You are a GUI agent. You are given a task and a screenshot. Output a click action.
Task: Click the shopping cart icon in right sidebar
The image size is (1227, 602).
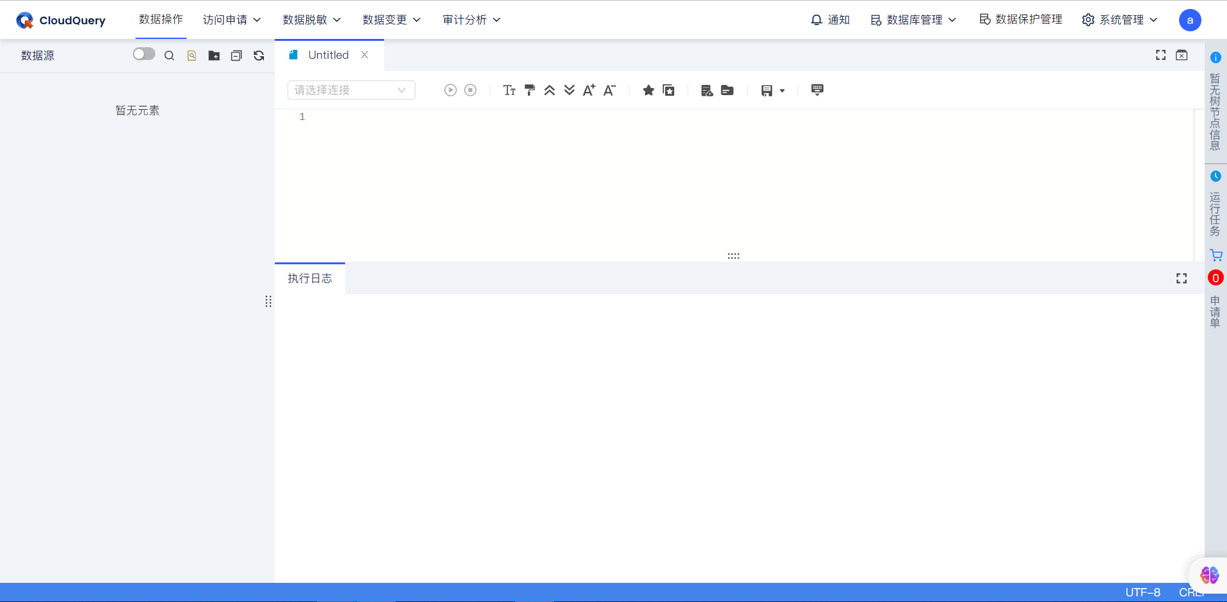pos(1216,255)
